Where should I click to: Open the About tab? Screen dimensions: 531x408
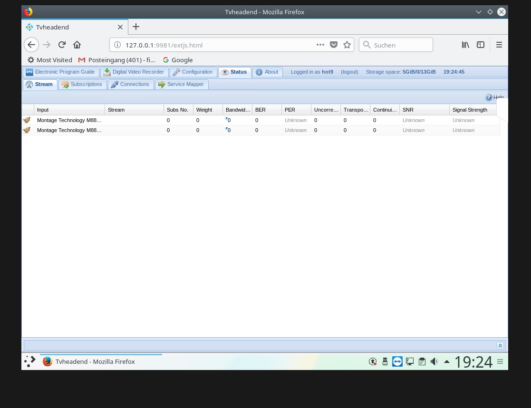pyautogui.click(x=268, y=72)
